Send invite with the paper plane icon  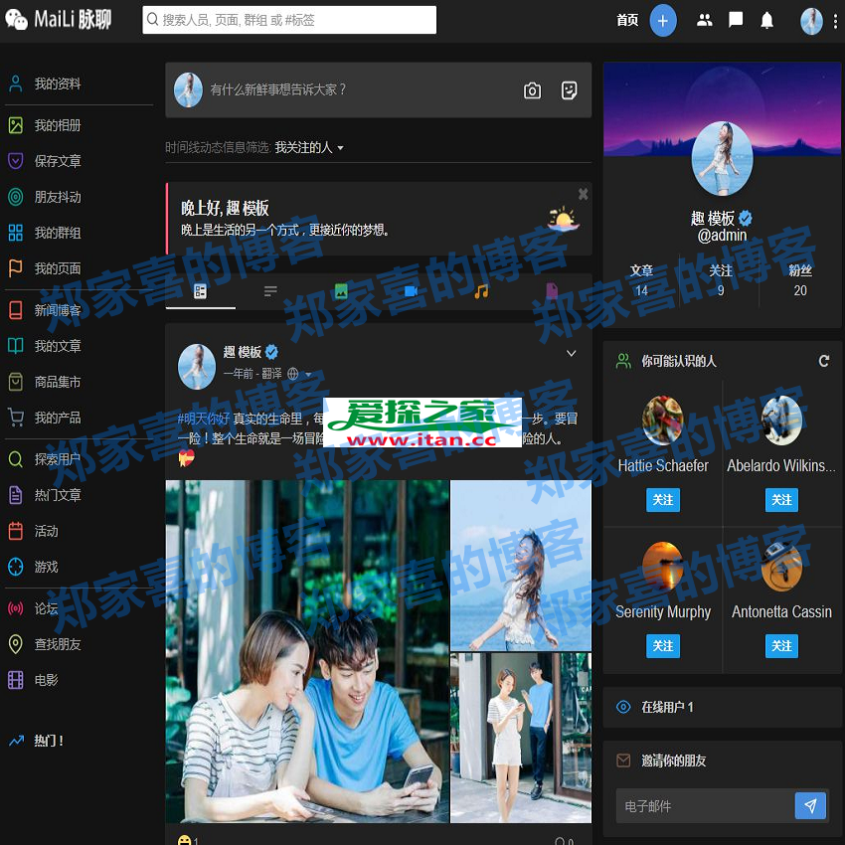[x=810, y=805]
